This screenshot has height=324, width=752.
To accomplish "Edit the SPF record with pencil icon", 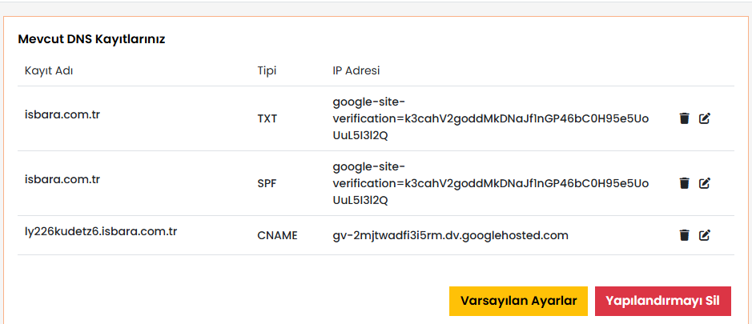I will (704, 182).
